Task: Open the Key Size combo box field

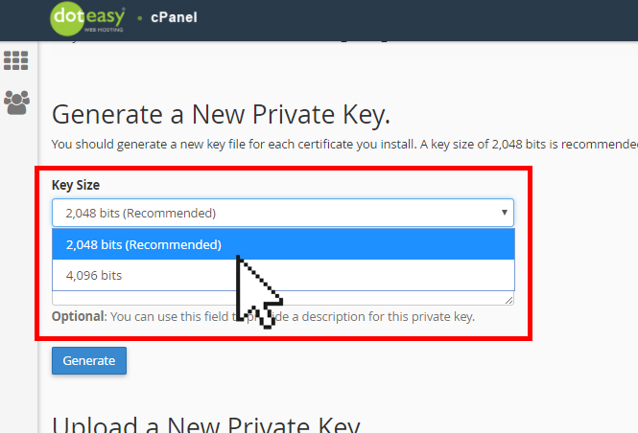Action: 283,213
